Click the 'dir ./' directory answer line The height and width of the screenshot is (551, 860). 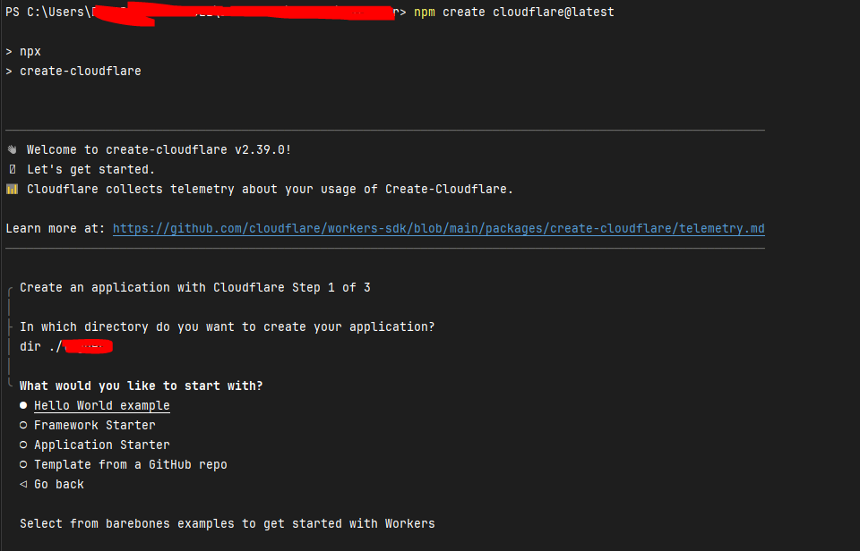65,347
